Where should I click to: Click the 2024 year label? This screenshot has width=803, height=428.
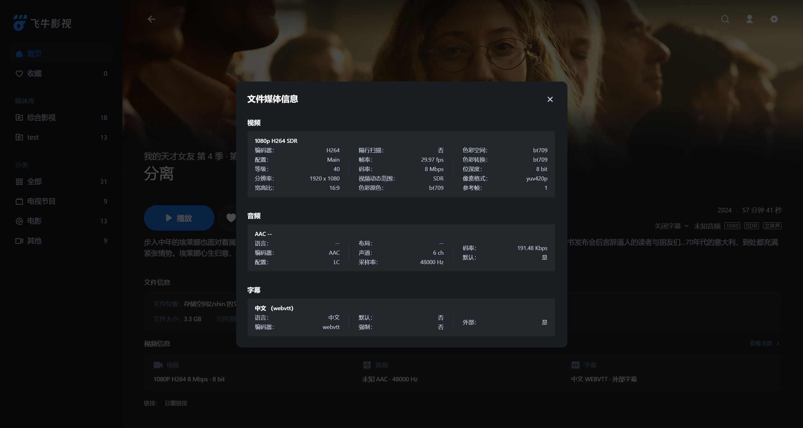point(724,210)
